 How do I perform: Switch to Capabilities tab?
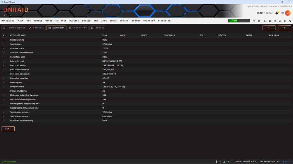coord(78,28)
